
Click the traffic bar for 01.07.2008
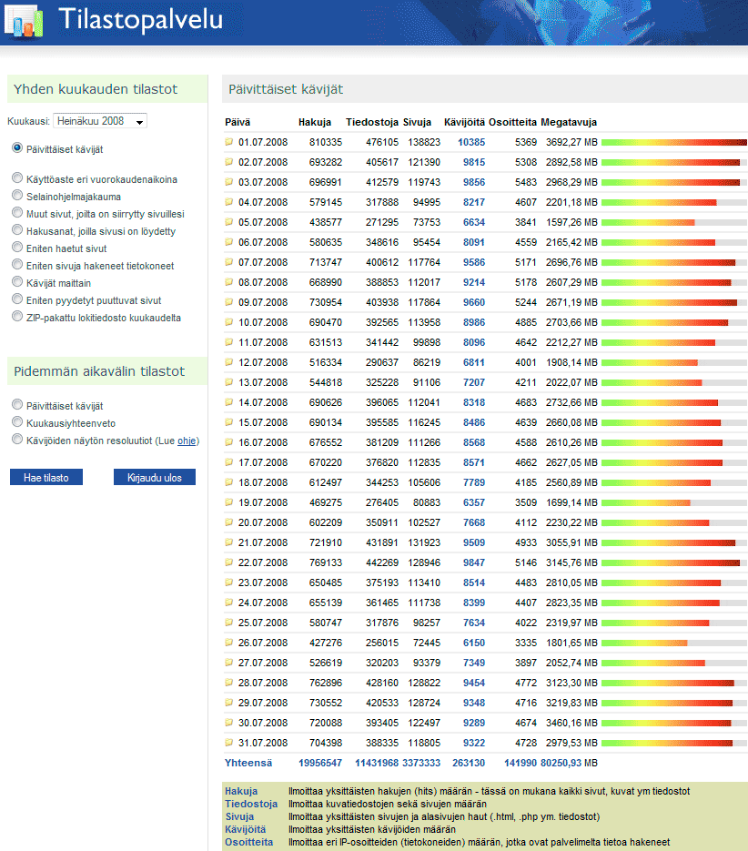point(674,142)
